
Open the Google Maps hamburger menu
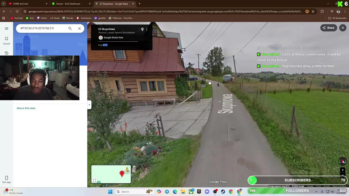click(x=7, y=28)
